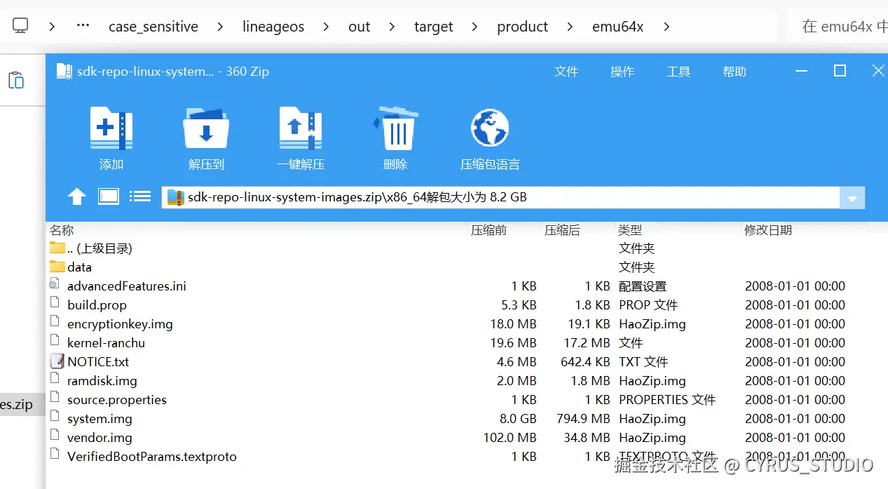Click the Extract To (解压到) icon
Image resolution: width=888 pixels, height=489 pixels.
pos(206,128)
